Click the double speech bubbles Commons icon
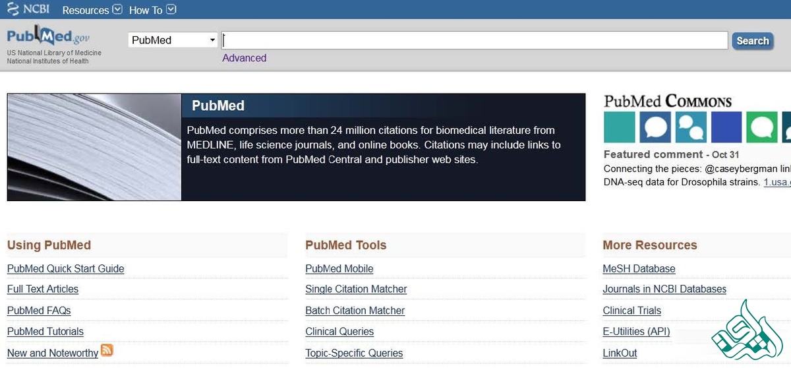 690,127
